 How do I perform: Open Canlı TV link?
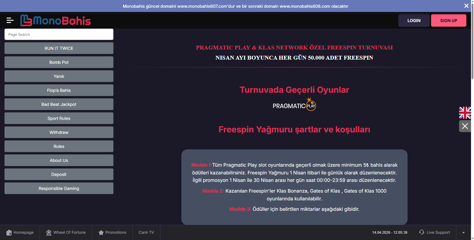pyautogui.click(x=146, y=233)
